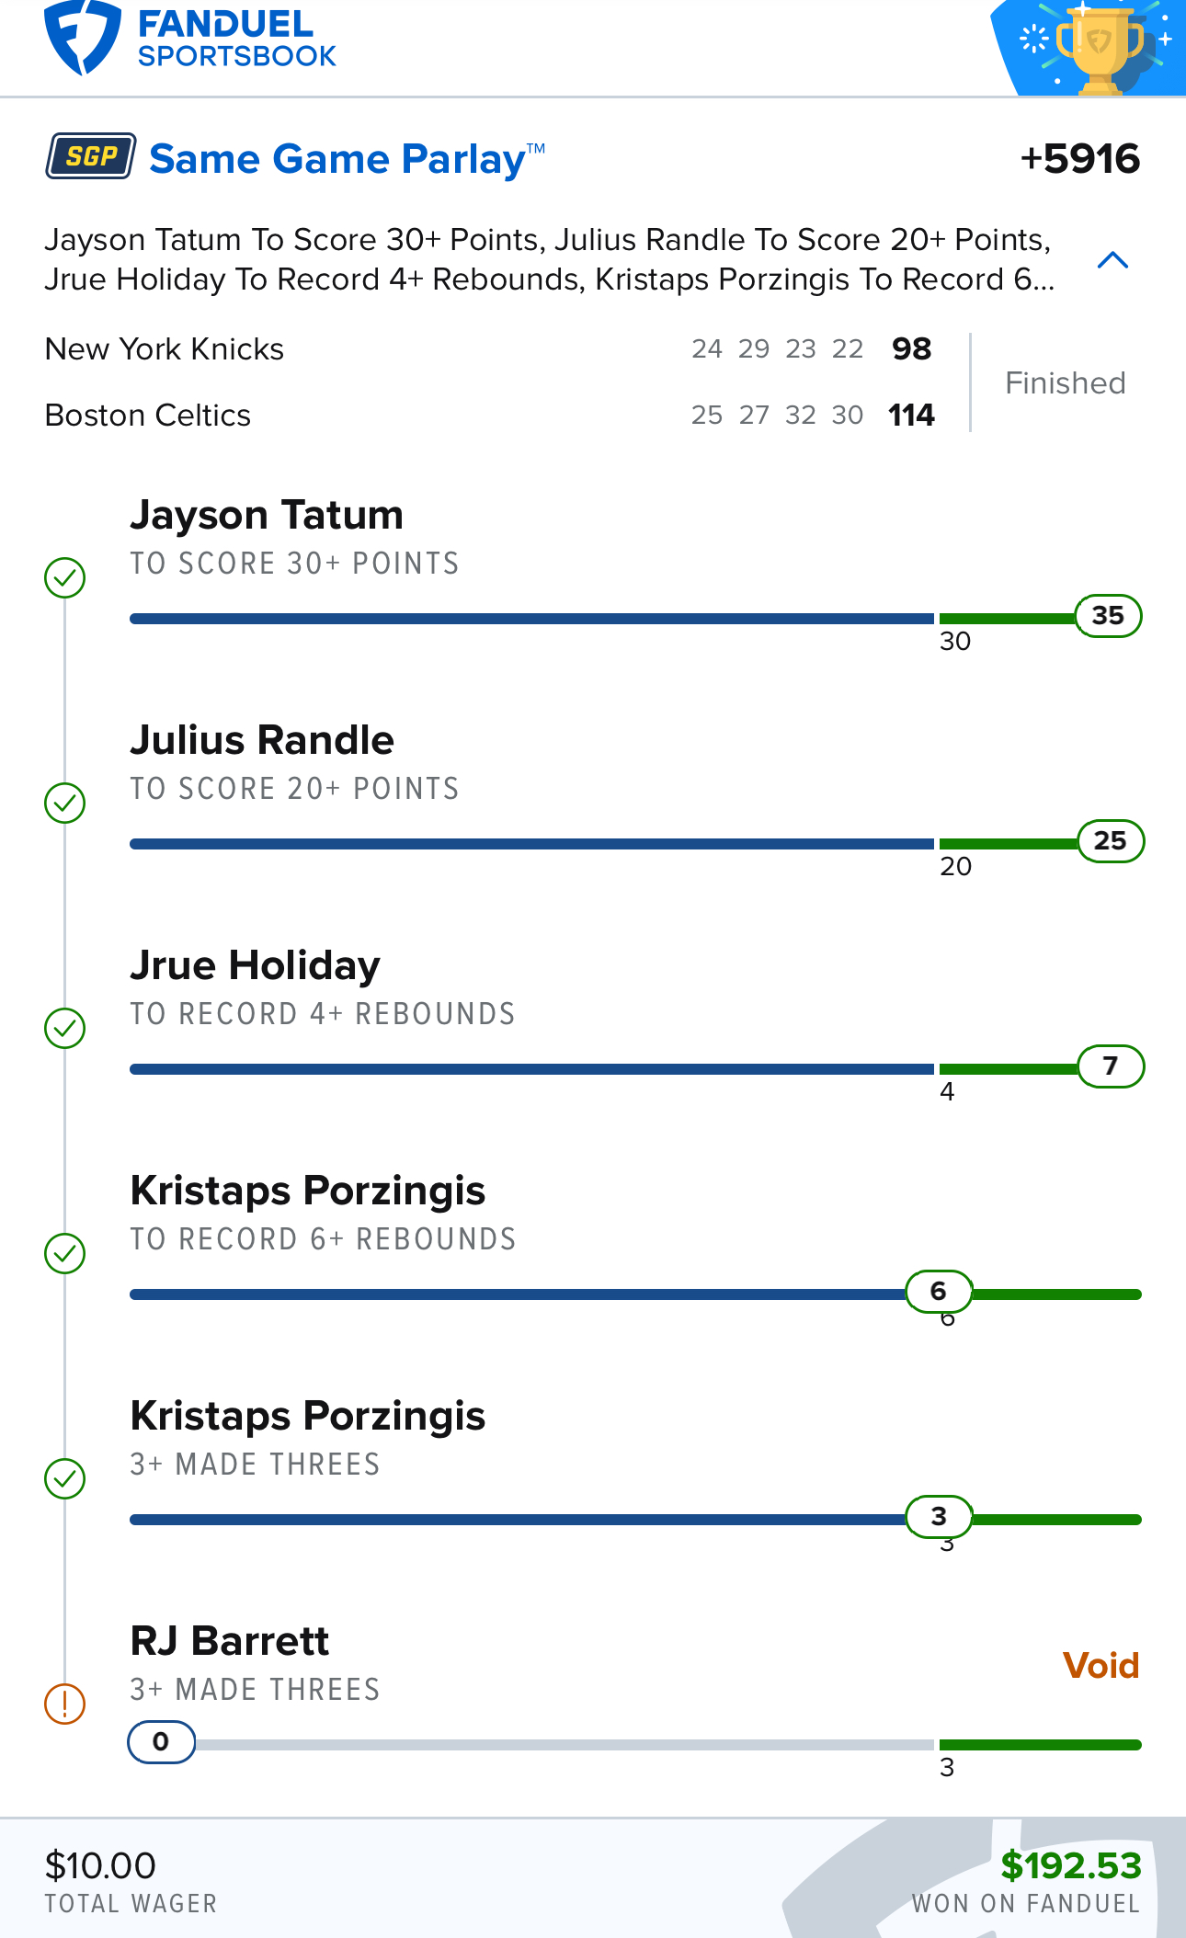
Task: Click the Void label for RJ Barrett
Action: 1100,1665
